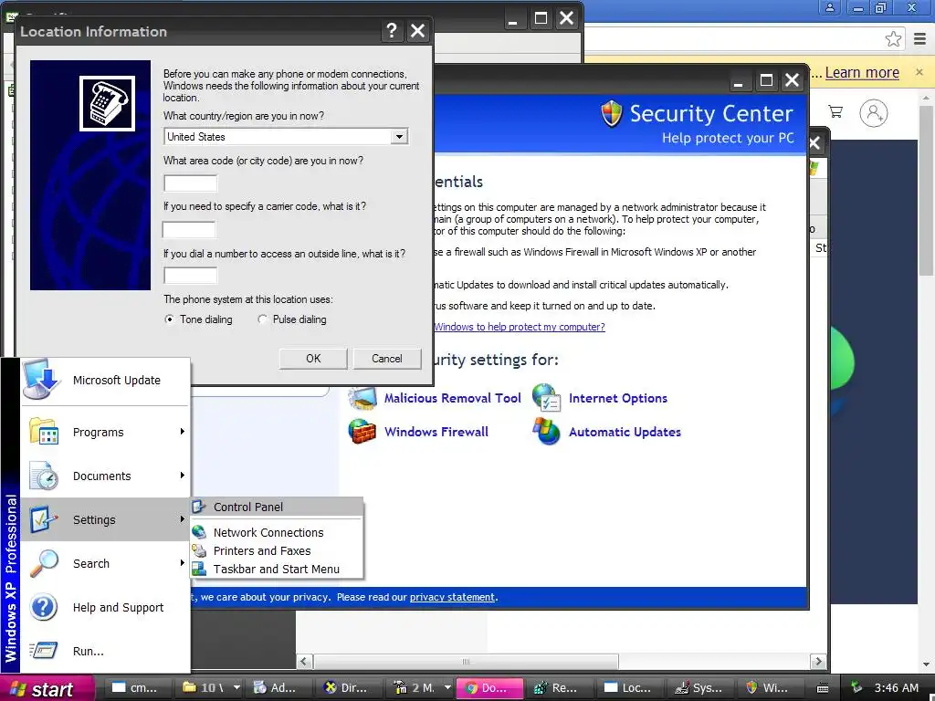This screenshot has width=935, height=701.
Task: Click the Internet Options globe icon
Action: click(x=547, y=398)
